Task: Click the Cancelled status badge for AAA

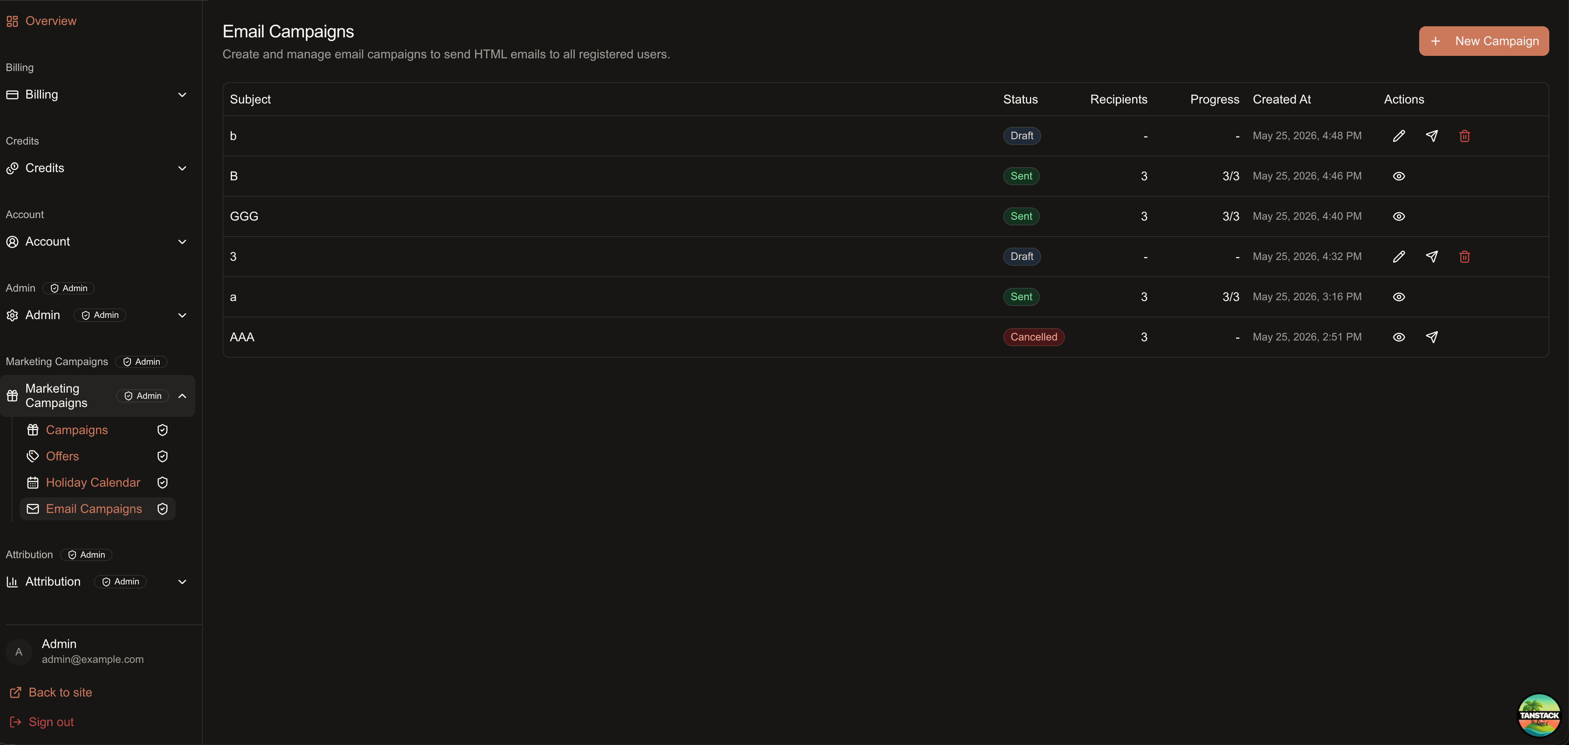Action: [x=1034, y=337]
